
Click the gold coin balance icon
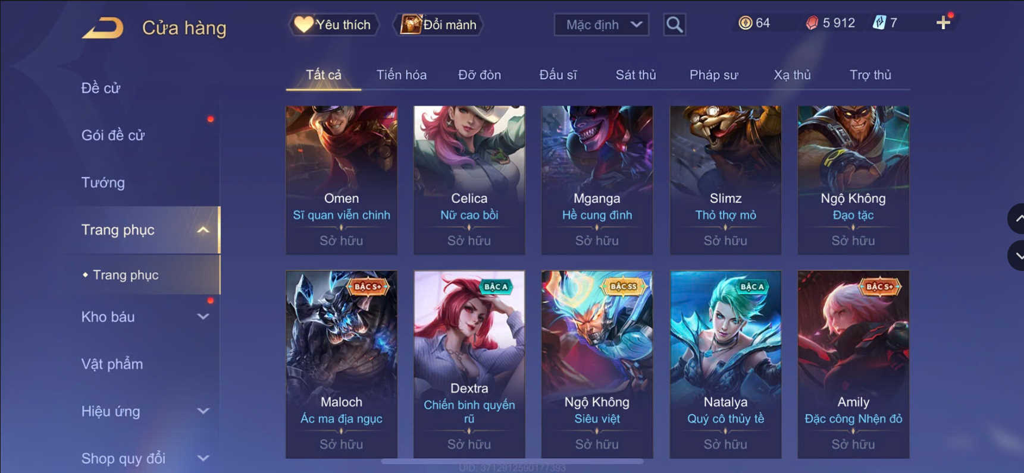745,23
